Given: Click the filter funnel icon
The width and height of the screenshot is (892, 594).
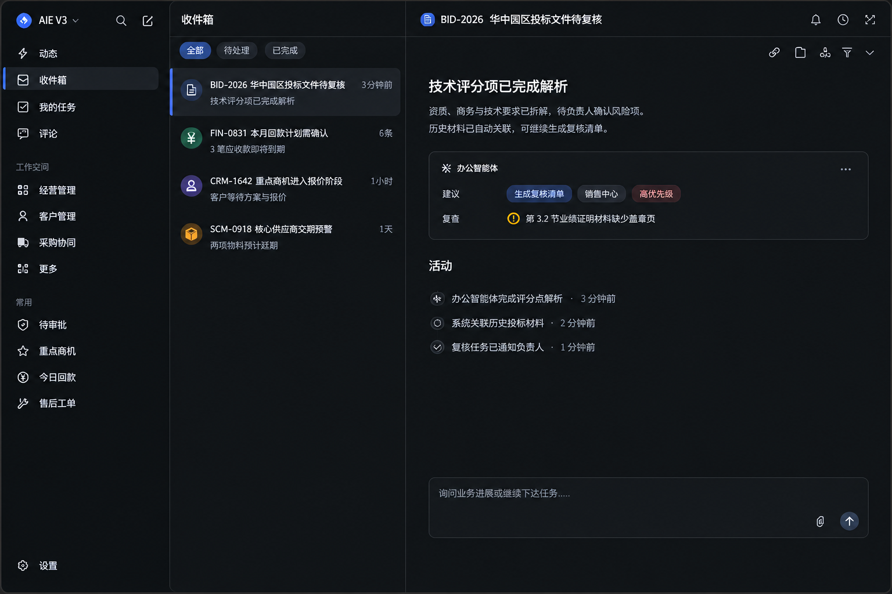Looking at the screenshot, I should tap(847, 53).
